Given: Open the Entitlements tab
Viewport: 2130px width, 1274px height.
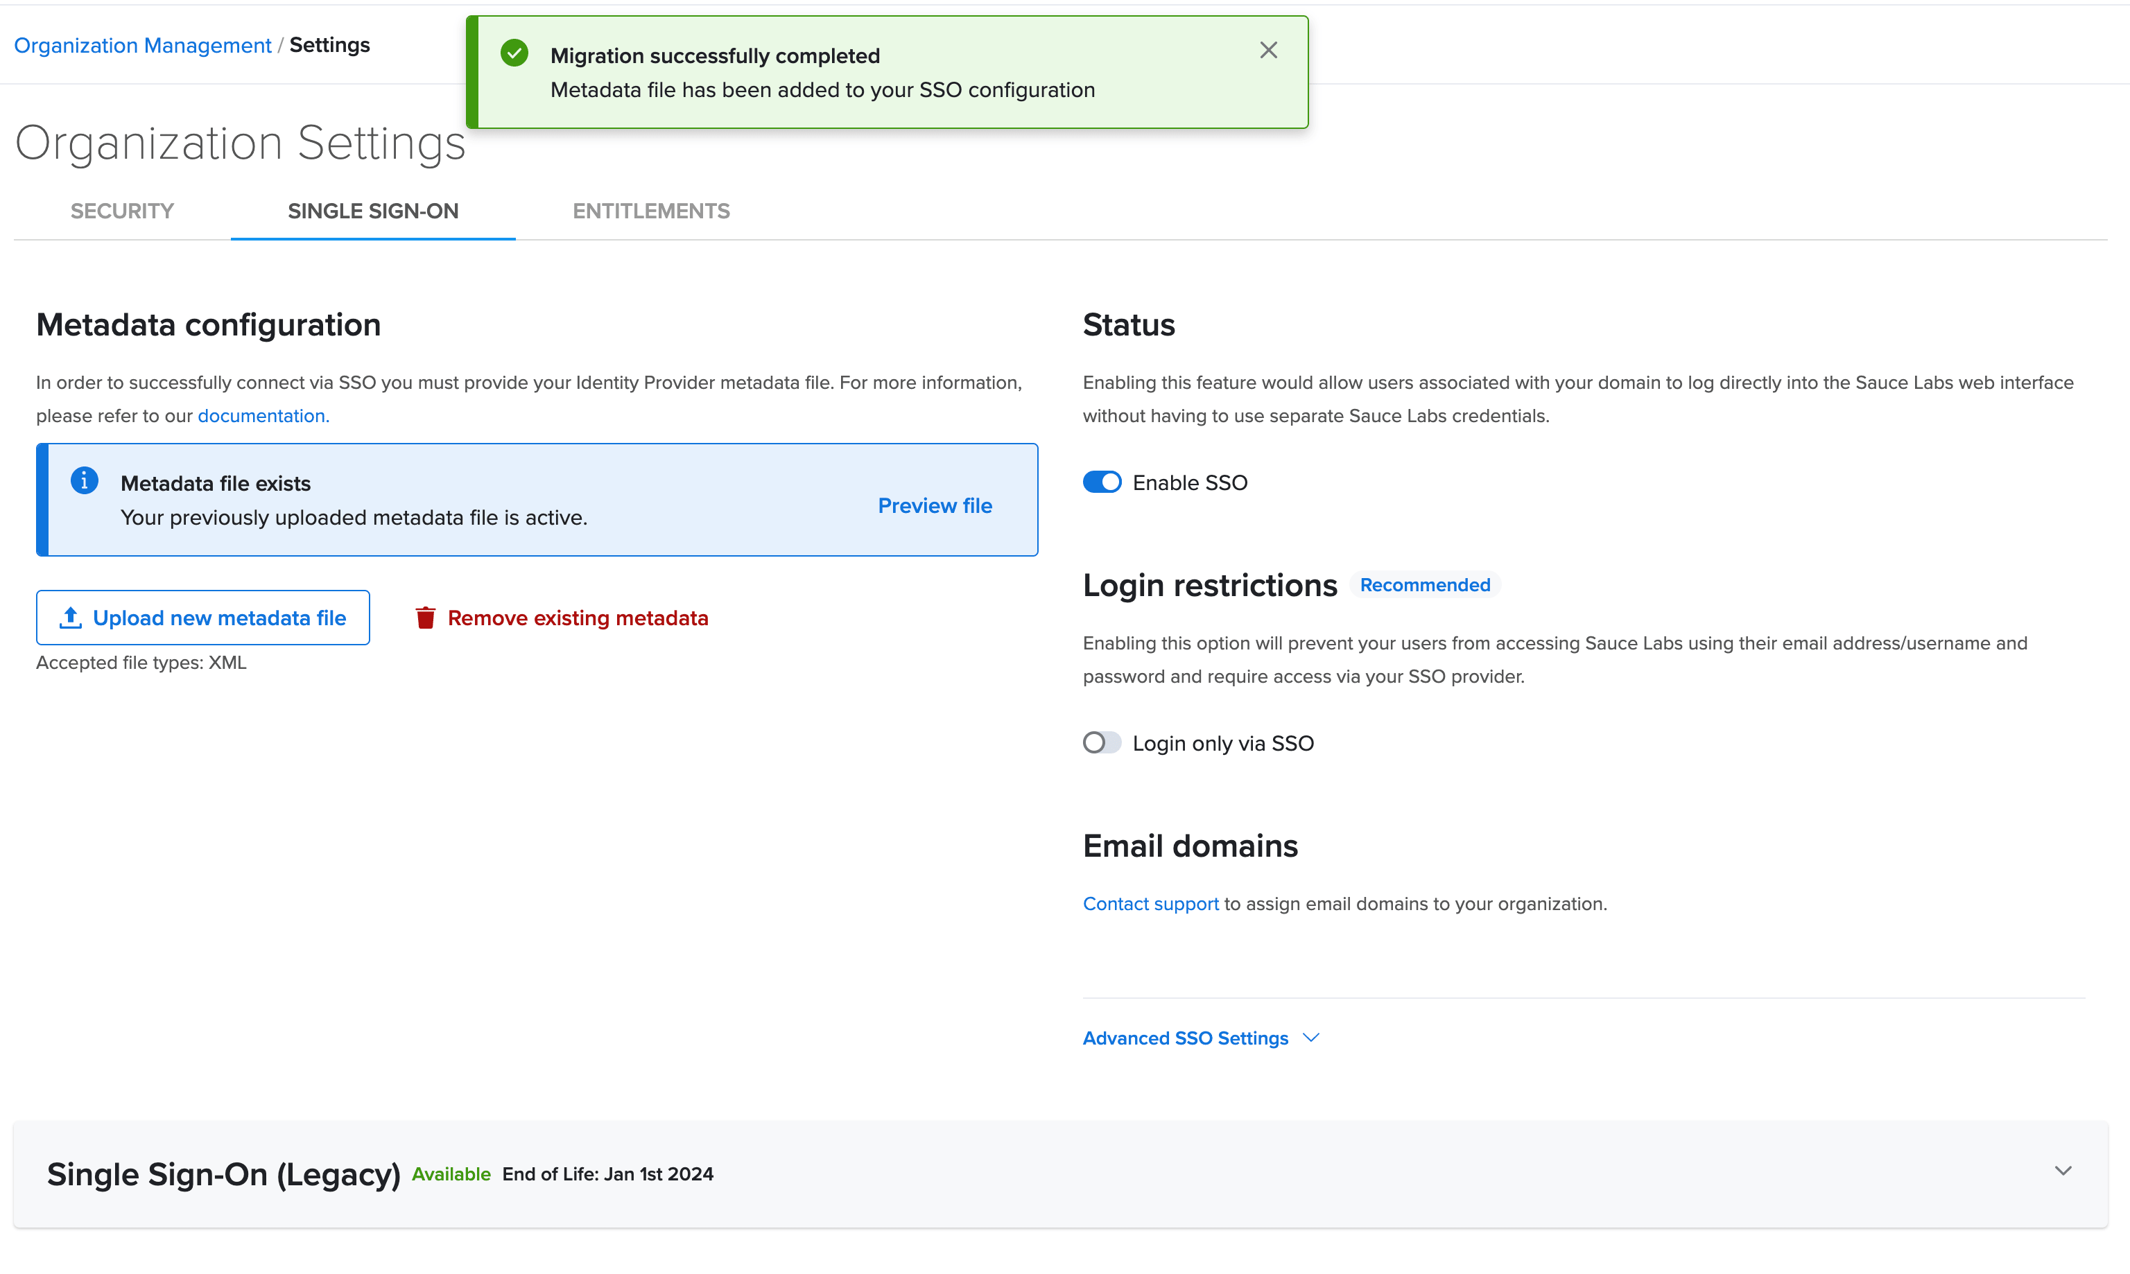Looking at the screenshot, I should point(651,211).
